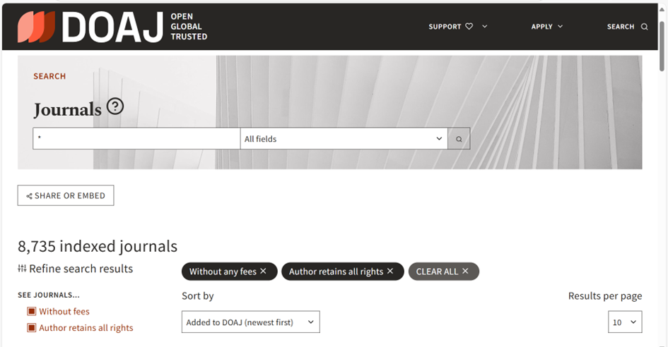Click Clear All filters button
This screenshot has height=347, width=668.
pos(443,272)
